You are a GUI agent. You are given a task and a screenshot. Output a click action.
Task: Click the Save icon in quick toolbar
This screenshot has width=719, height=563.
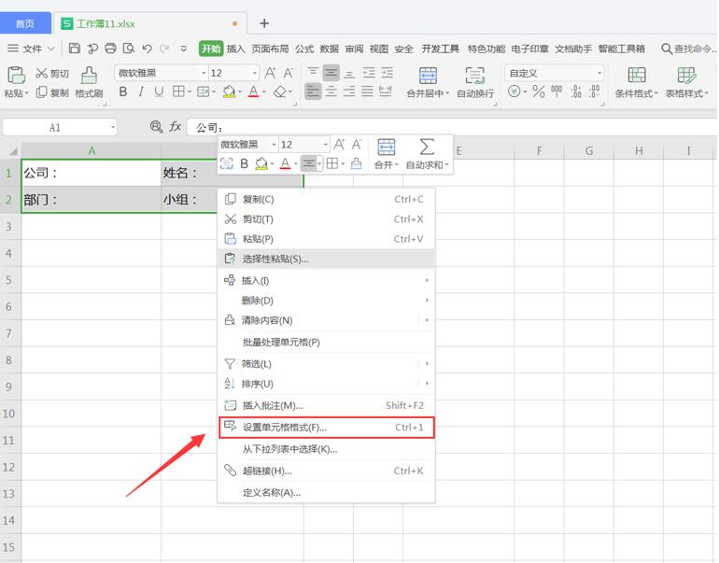coord(75,49)
